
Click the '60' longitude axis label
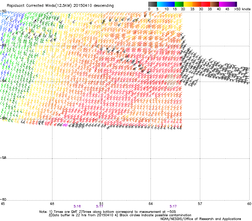(x=249, y=204)
